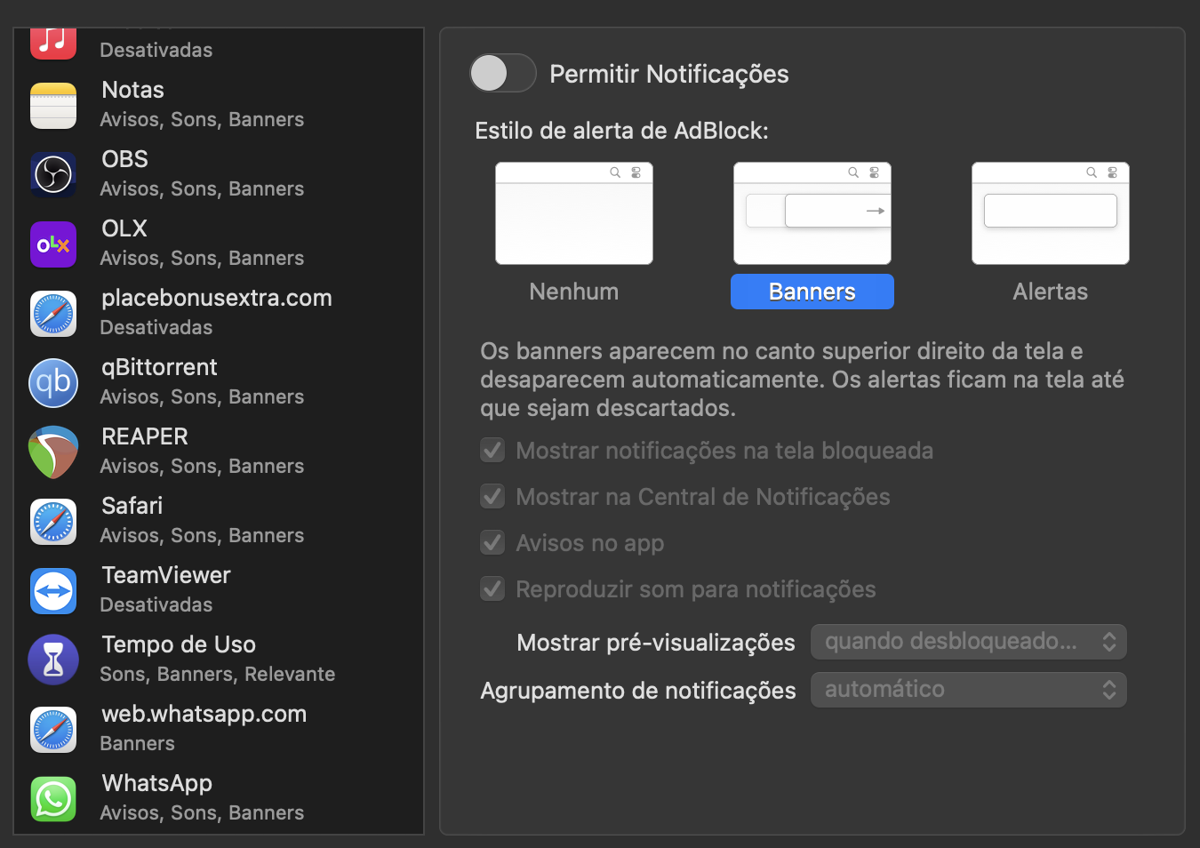This screenshot has height=848, width=1200.
Task: Select TeamViewer in the app list
Action: (166, 575)
